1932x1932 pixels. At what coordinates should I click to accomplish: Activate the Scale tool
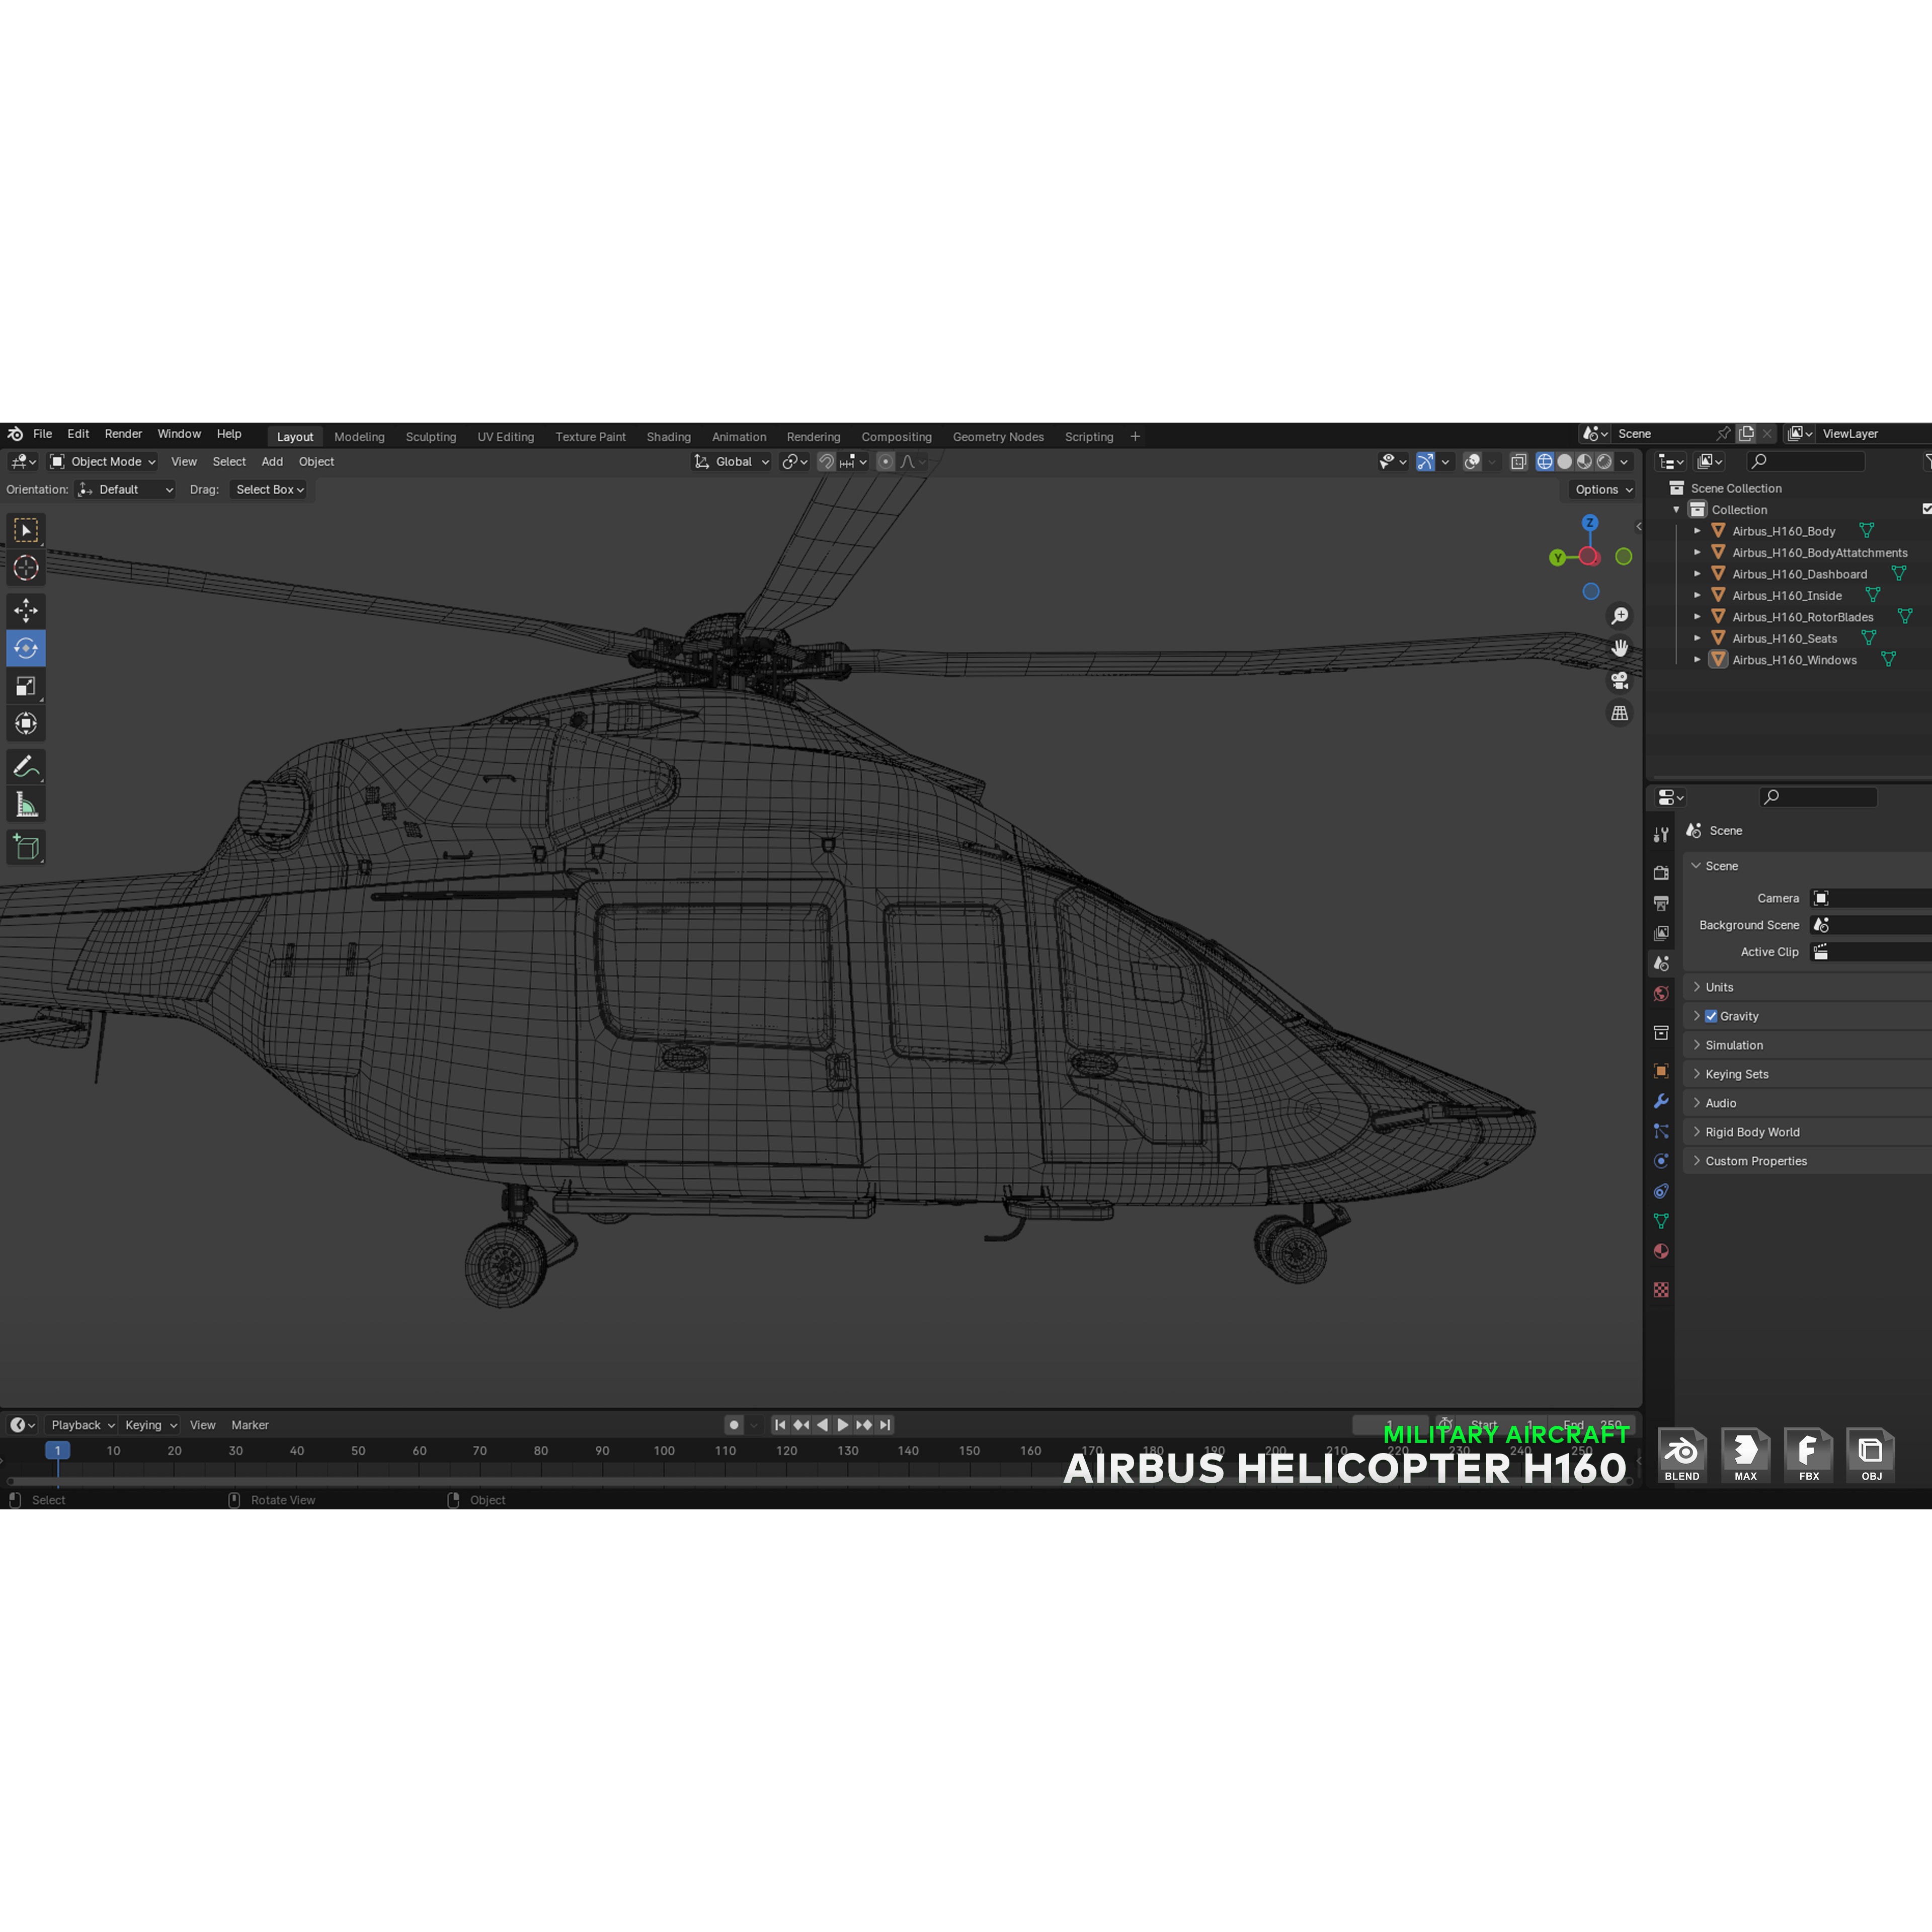[x=26, y=686]
